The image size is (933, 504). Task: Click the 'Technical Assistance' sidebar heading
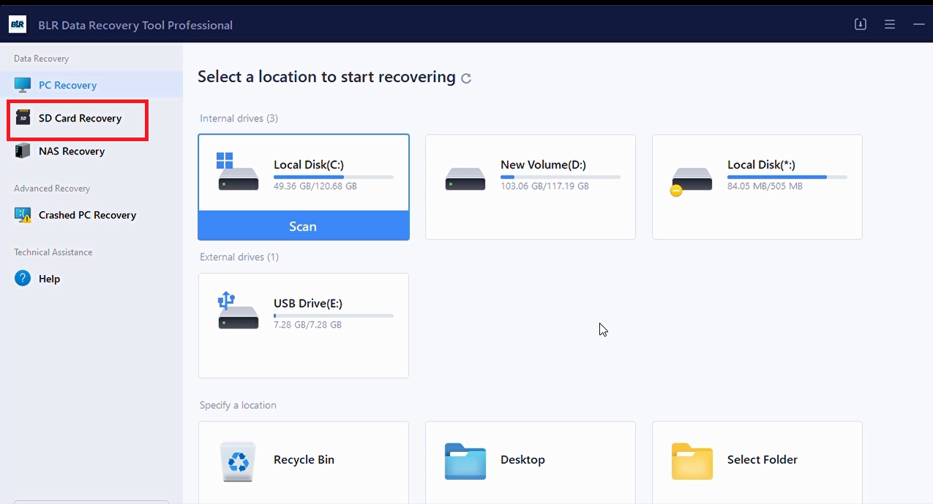coord(53,252)
